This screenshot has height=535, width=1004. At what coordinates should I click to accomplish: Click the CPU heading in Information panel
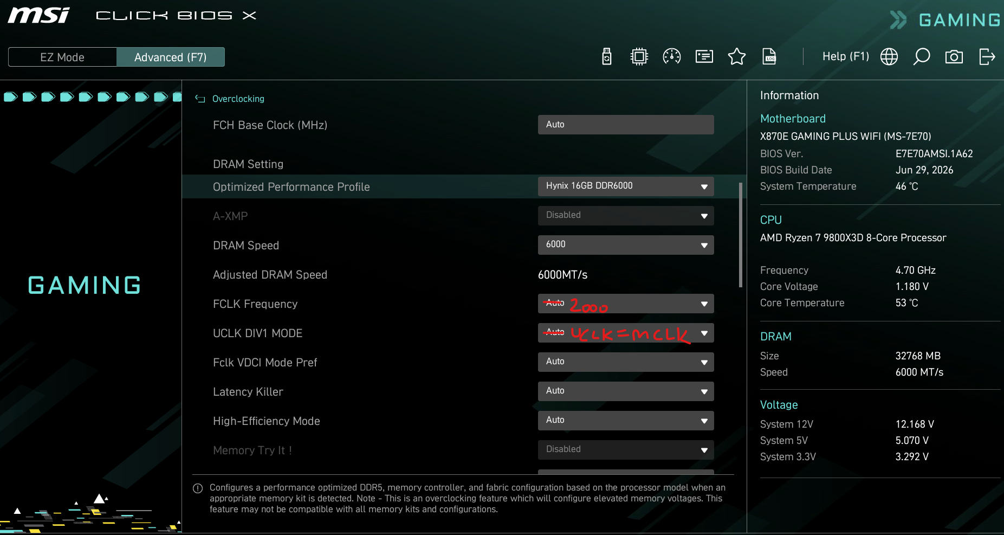pos(771,220)
